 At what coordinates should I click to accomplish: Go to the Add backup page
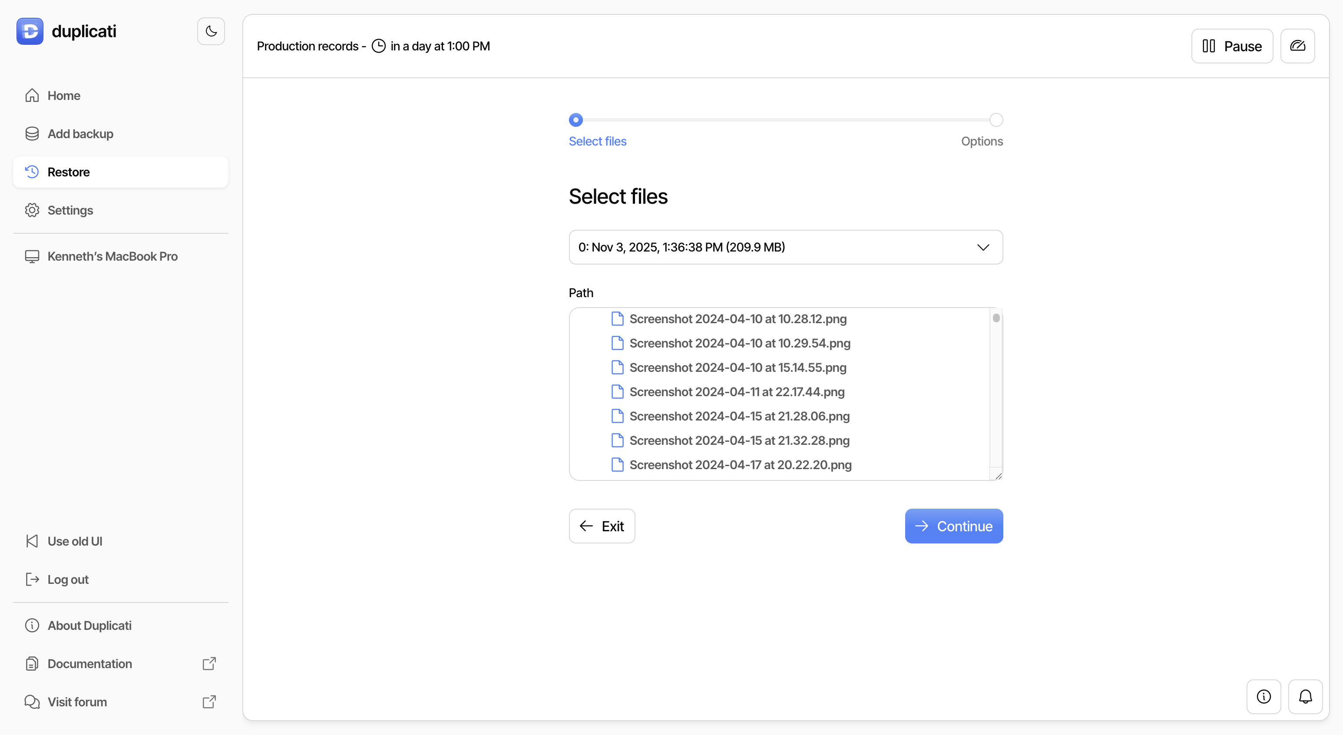[80, 134]
